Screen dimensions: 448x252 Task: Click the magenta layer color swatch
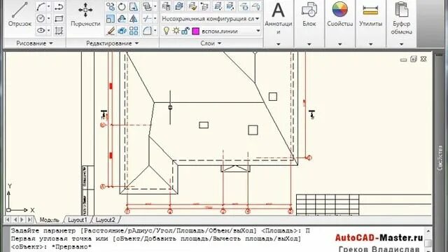click(196, 31)
